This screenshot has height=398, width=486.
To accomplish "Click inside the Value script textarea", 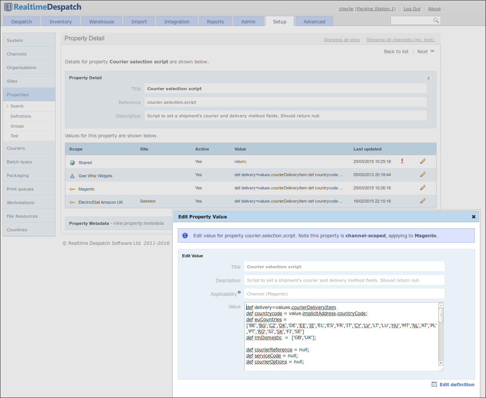I will [x=341, y=337].
